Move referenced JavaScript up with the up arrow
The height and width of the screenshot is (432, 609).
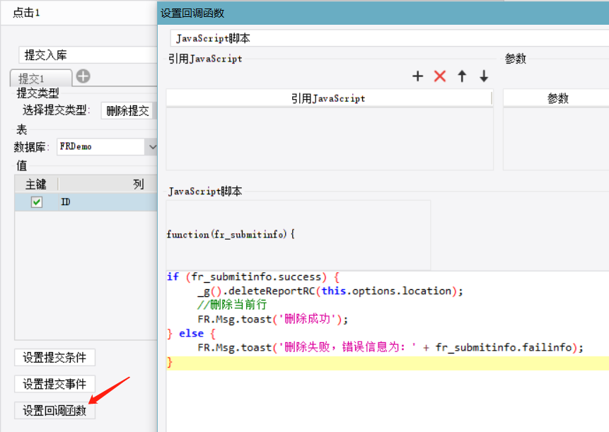click(462, 76)
